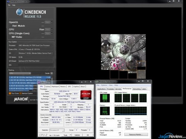186x139 pixels.
Task: Open the Tools dropdown arrow in CPU-Z
Action: [70, 135]
